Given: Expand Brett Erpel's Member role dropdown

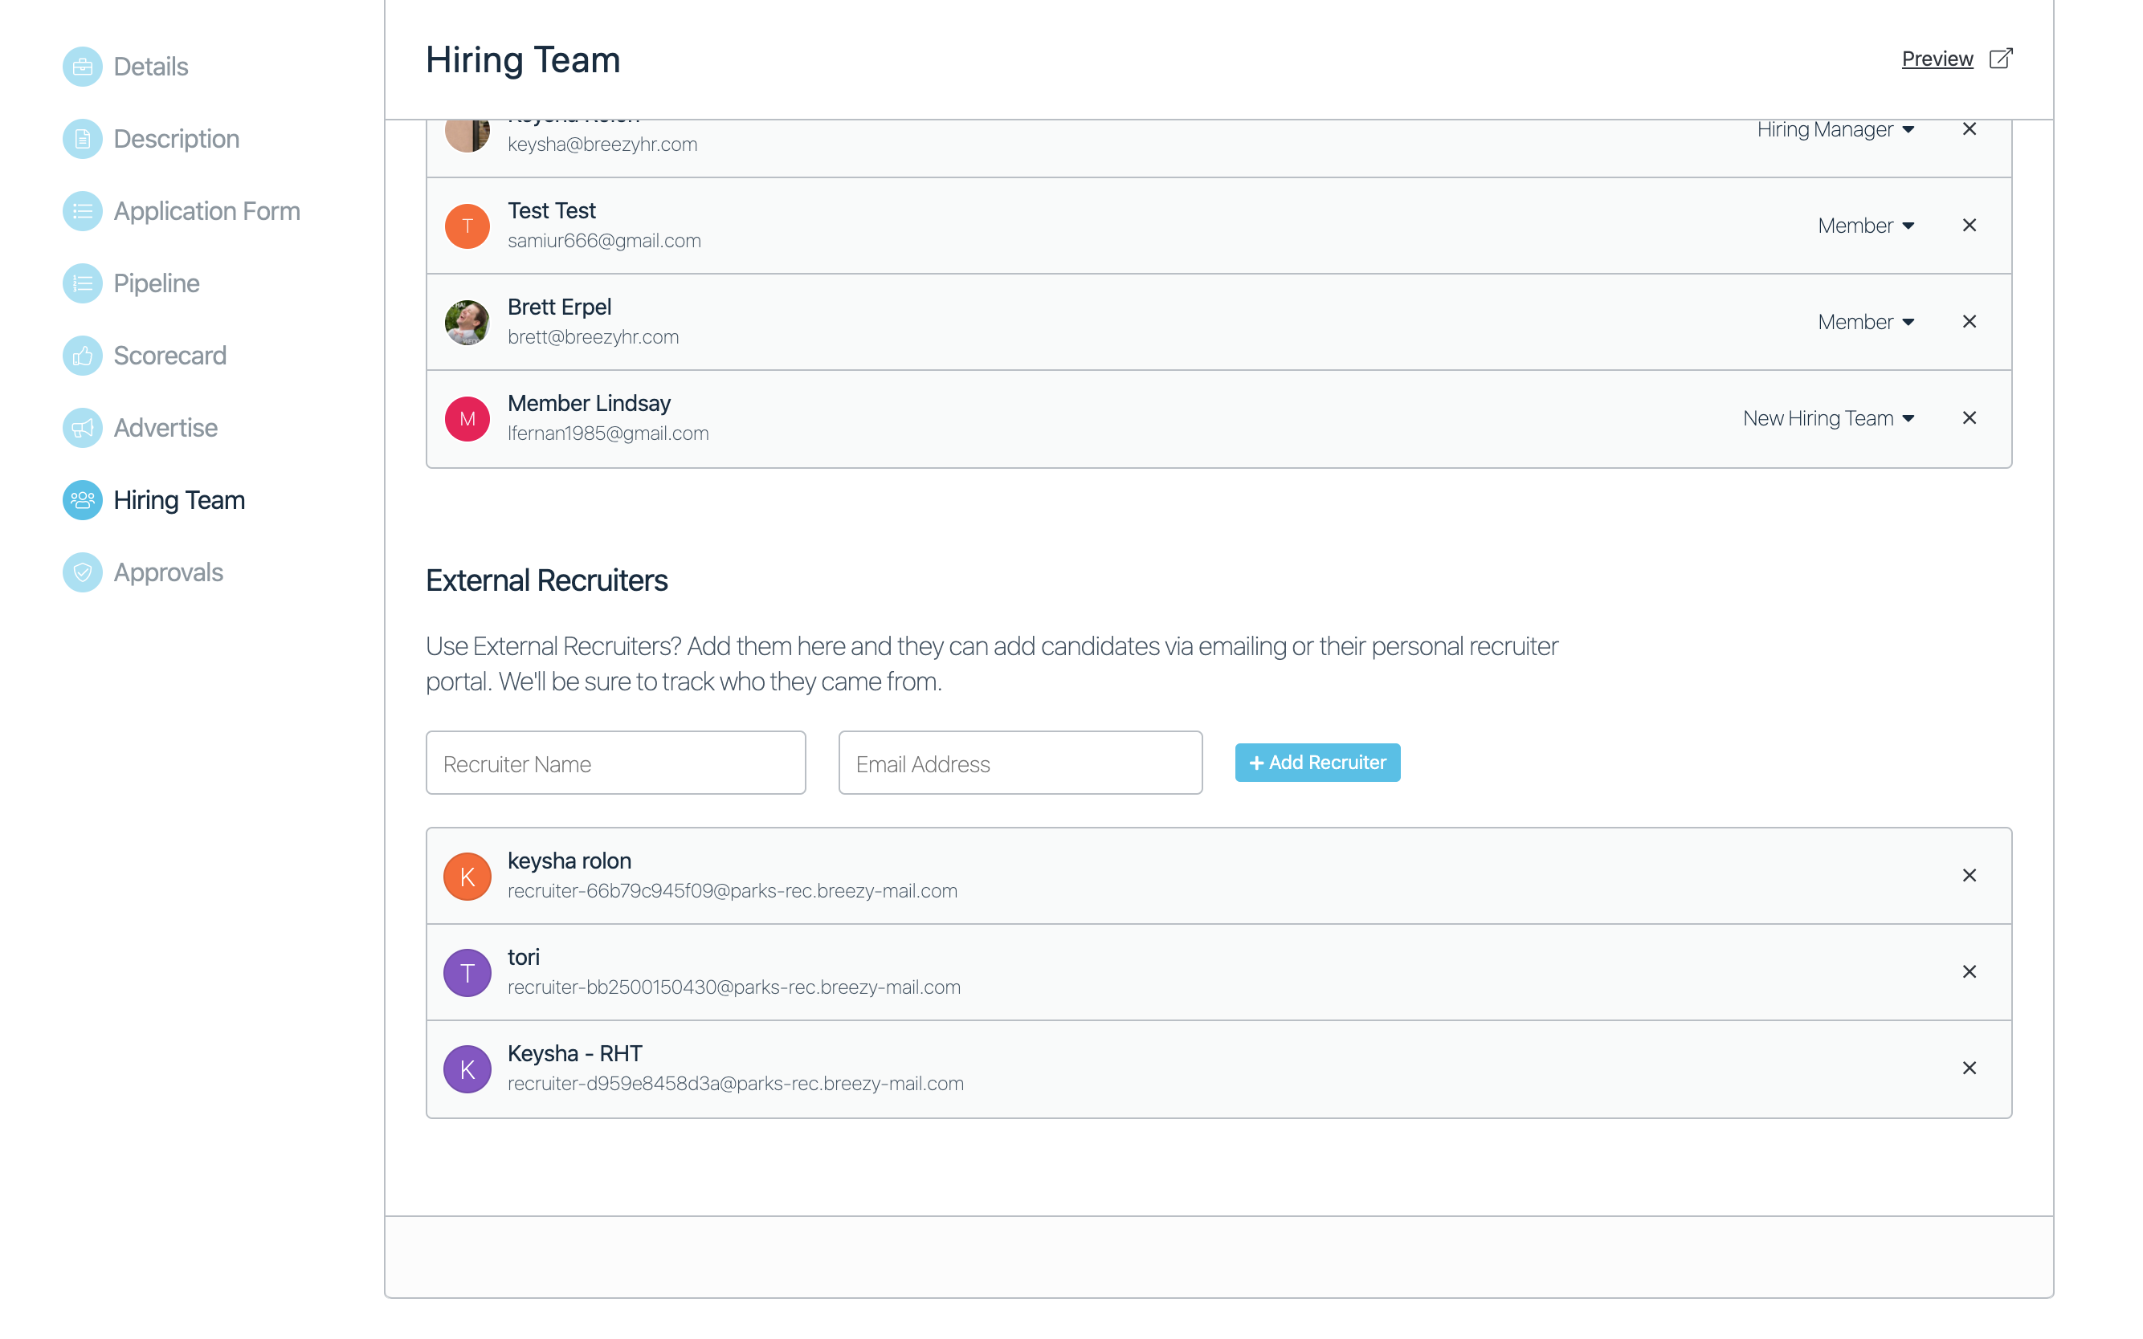Looking at the screenshot, I should click(x=1865, y=323).
